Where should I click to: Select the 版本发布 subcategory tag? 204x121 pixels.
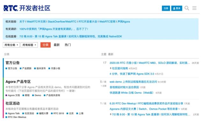point(40,68)
